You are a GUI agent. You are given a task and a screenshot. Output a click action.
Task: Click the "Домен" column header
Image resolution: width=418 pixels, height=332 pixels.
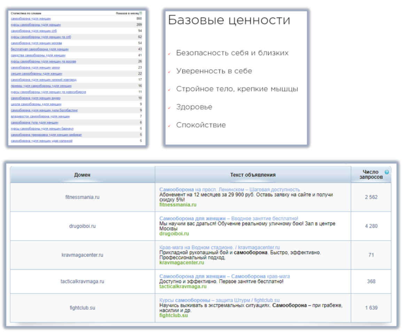[82, 175]
